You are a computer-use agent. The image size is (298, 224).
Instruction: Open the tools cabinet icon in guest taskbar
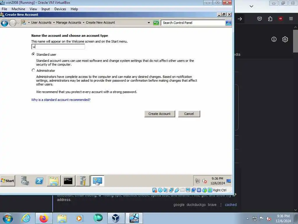click(x=83, y=181)
